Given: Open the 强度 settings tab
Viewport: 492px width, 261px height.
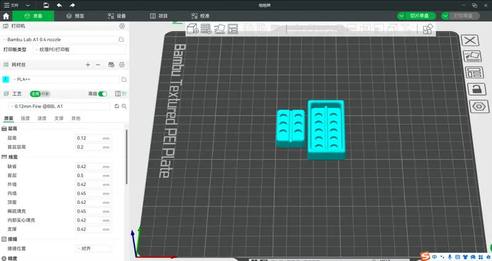Looking at the screenshot, I should pos(25,118).
